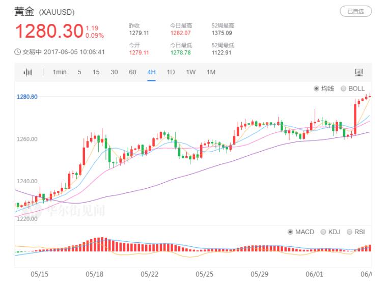The width and height of the screenshot is (390, 284).
Task: Switch chart to 60 minute interval
Action: (132, 72)
